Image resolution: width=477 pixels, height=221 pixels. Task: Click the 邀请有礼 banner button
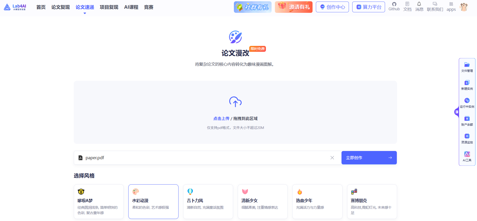point(294,7)
